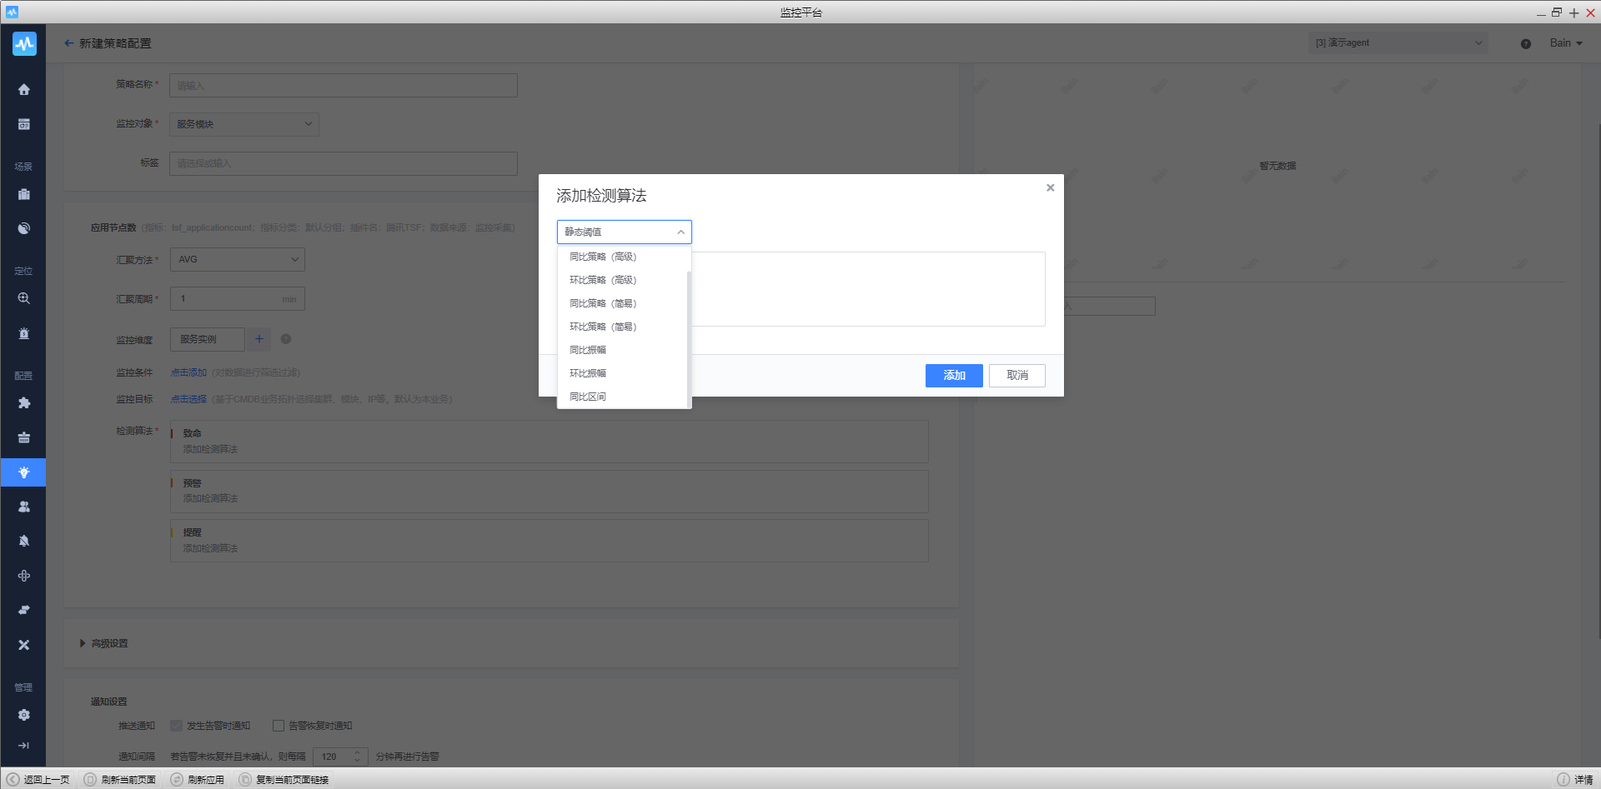The image size is (1601, 789).
Task: Click the 点击添加 link for 监控条件
Action: 188,372
